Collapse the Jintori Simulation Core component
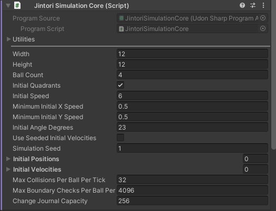The image size is (276, 211). tap(8, 6)
